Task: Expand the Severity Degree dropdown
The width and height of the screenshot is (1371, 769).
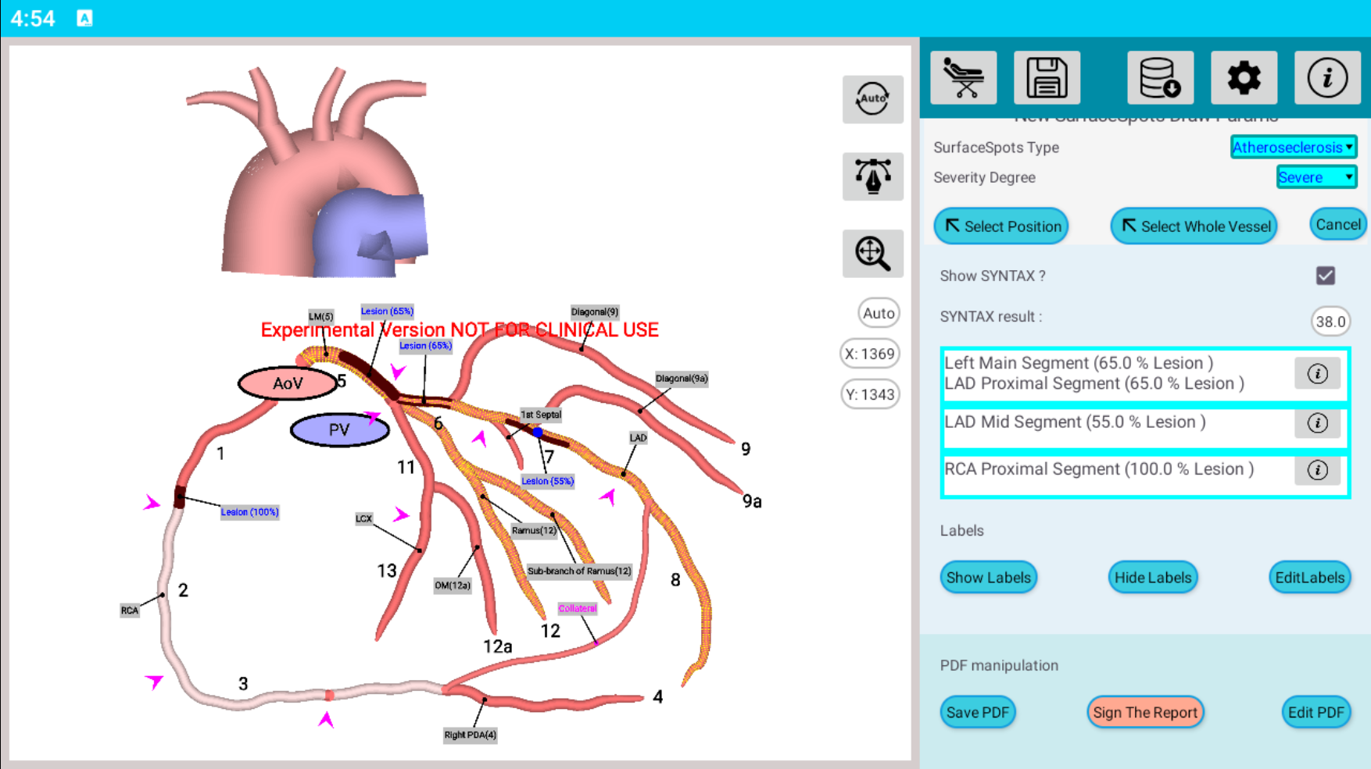Action: [x=1316, y=177]
